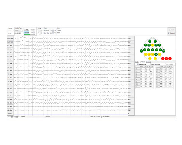
Task: Select the green Cz electrode circle
Action: (x=153, y=50)
